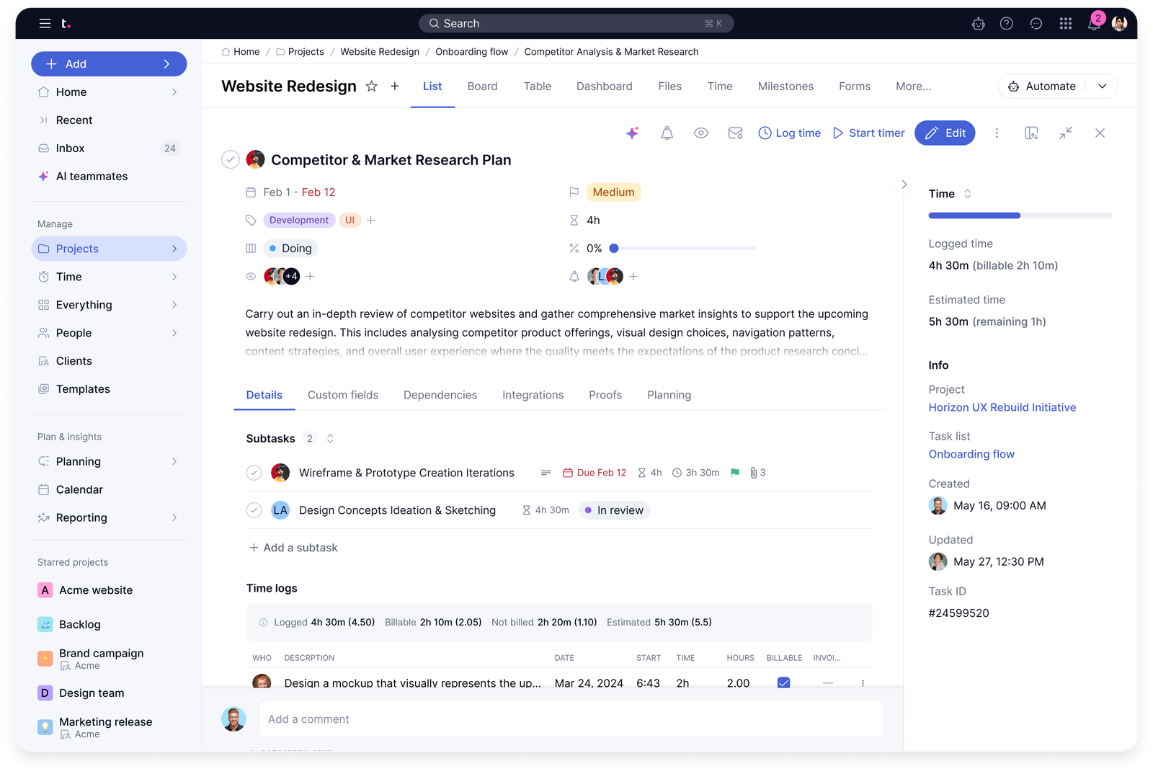Click the email envelope icon in task toolbar
Screen dimensions: 1153x774
(736, 133)
